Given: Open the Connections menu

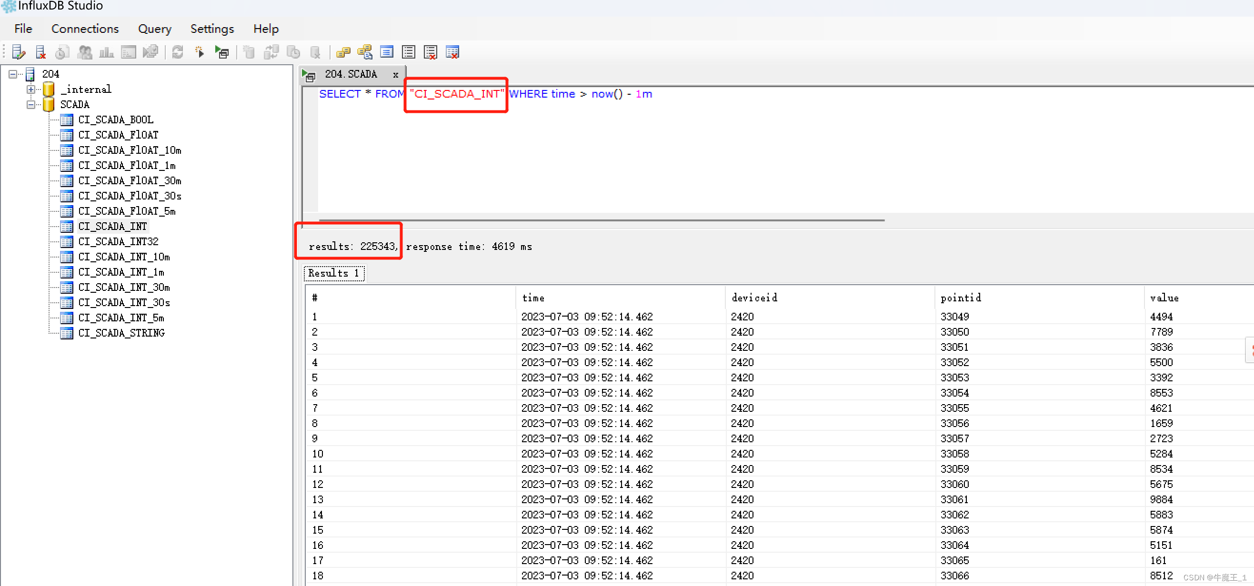Looking at the screenshot, I should (x=85, y=29).
